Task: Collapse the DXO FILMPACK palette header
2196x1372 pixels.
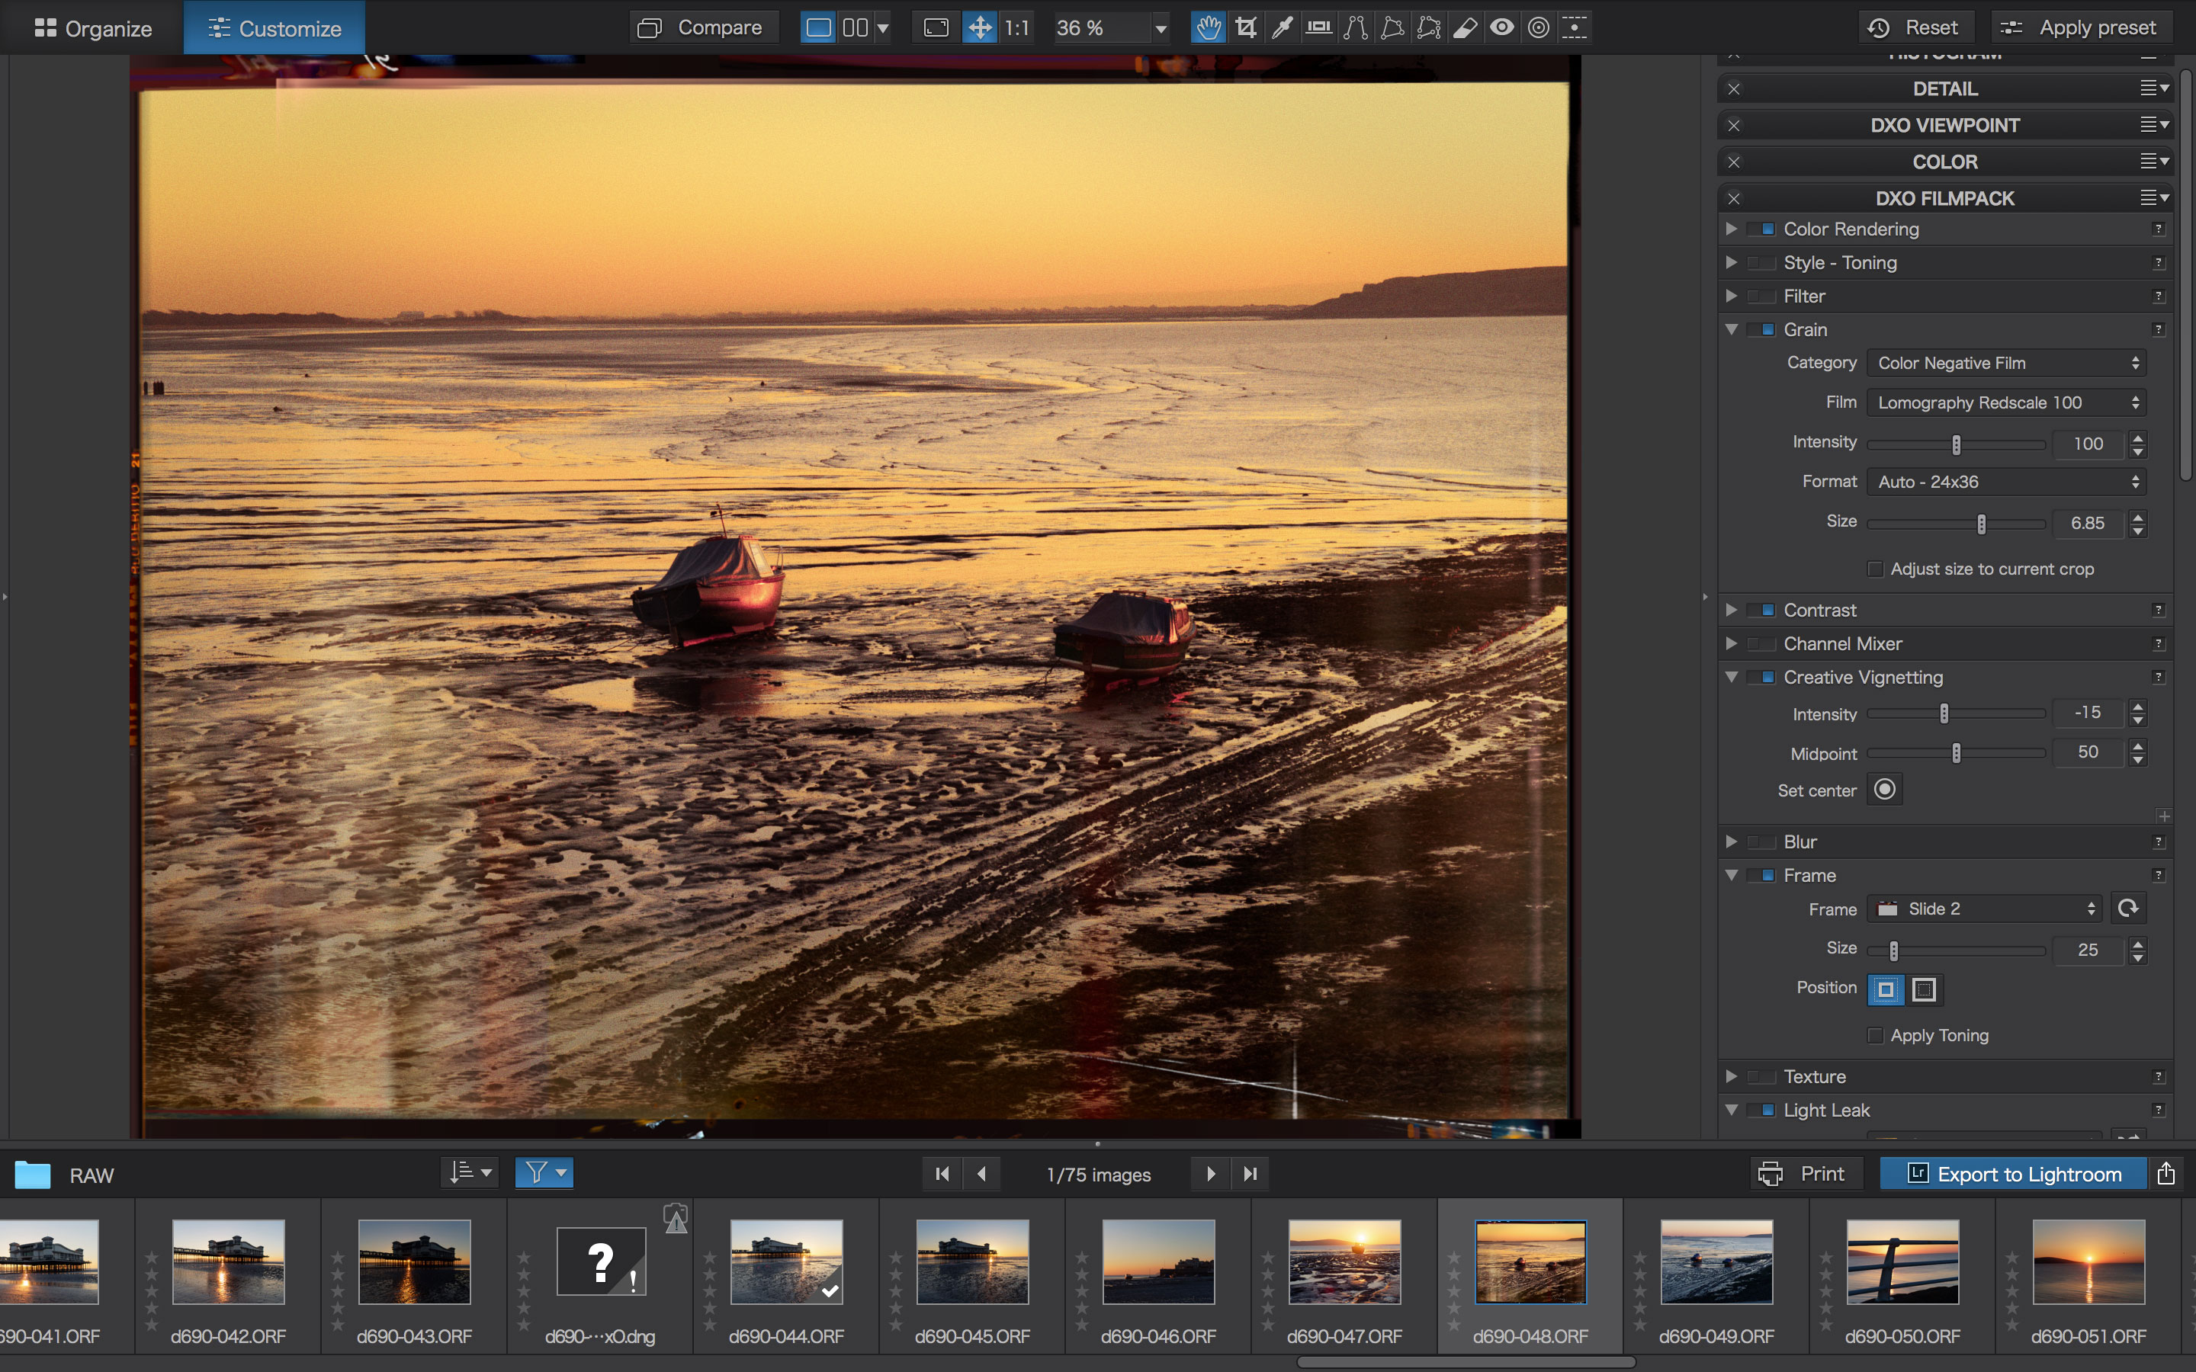Action: point(1944,198)
